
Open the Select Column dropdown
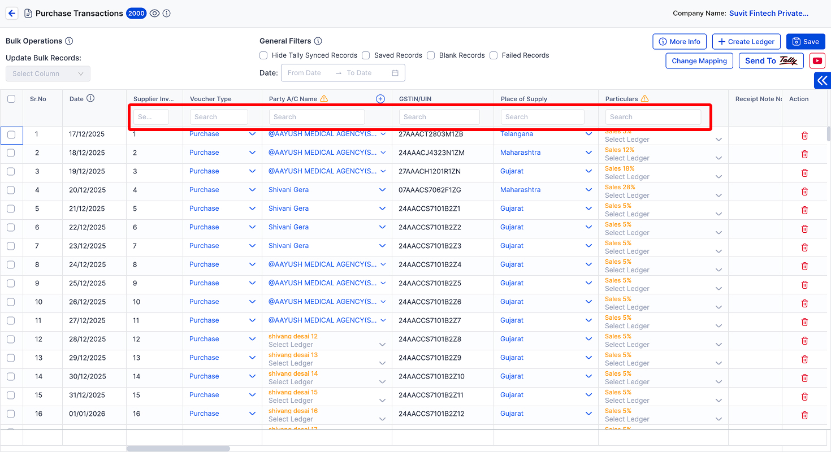click(x=48, y=73)
